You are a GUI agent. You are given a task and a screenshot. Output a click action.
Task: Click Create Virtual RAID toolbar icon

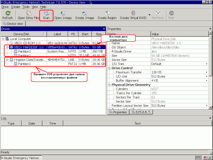pyautogui.click(x=133, y=15)
